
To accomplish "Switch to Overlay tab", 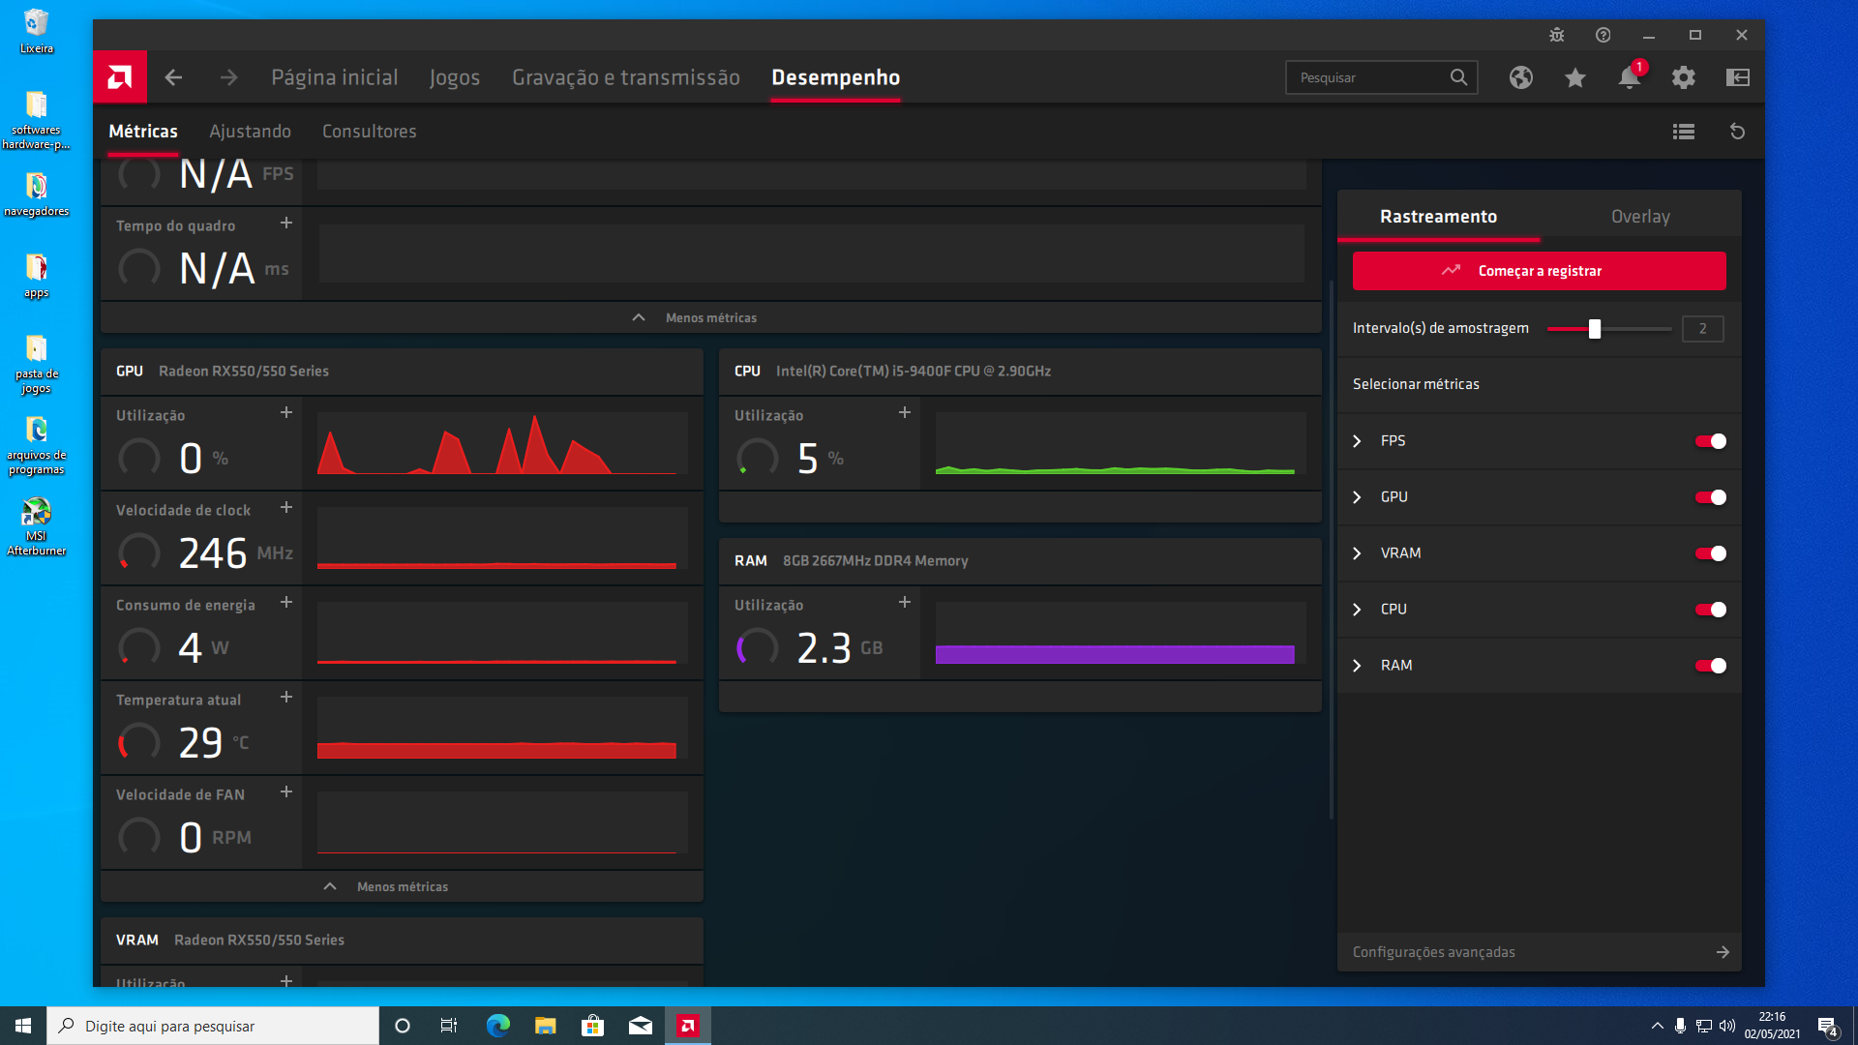I will [x=1640, y=217].
